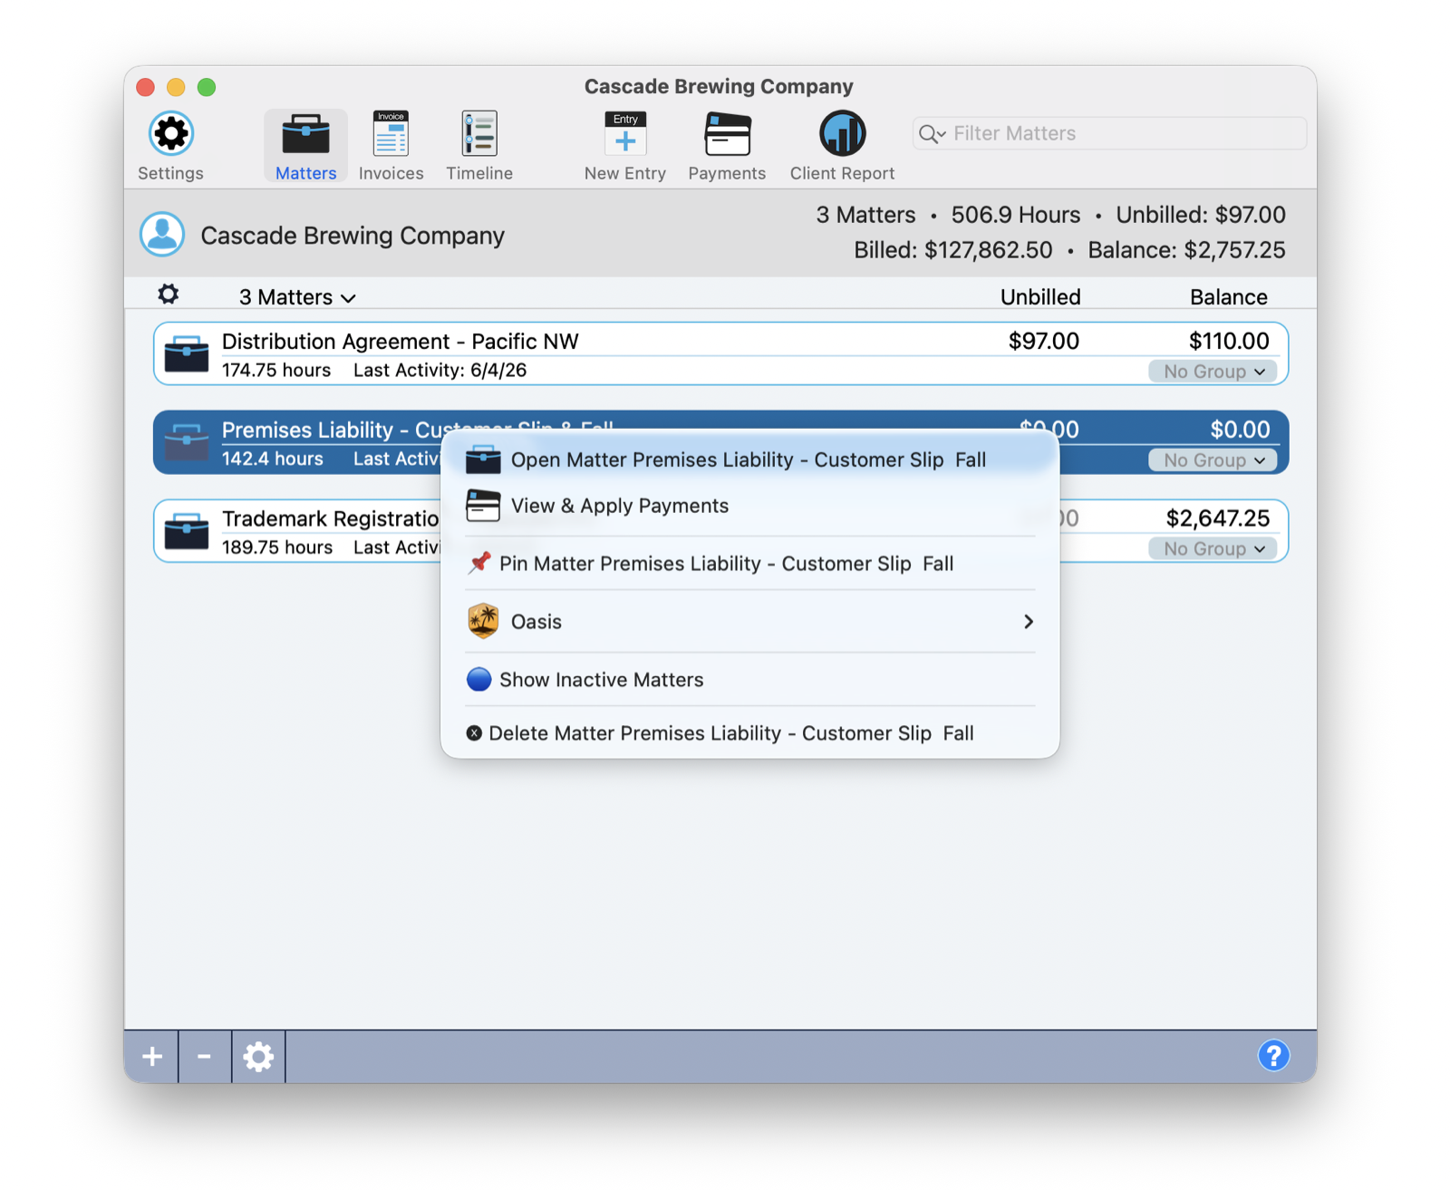Click the red close window button
Screen dimensions: 1450x1190
[145, 87]
